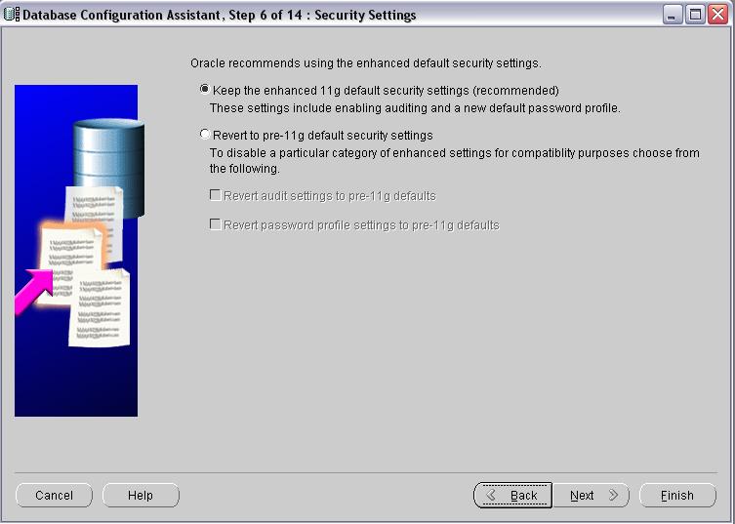
Task: Click Finish to complete the assistant
Action: pos(677,496)
